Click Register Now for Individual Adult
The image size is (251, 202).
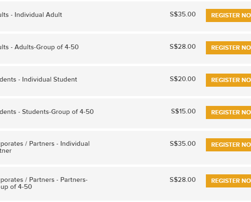228,15
